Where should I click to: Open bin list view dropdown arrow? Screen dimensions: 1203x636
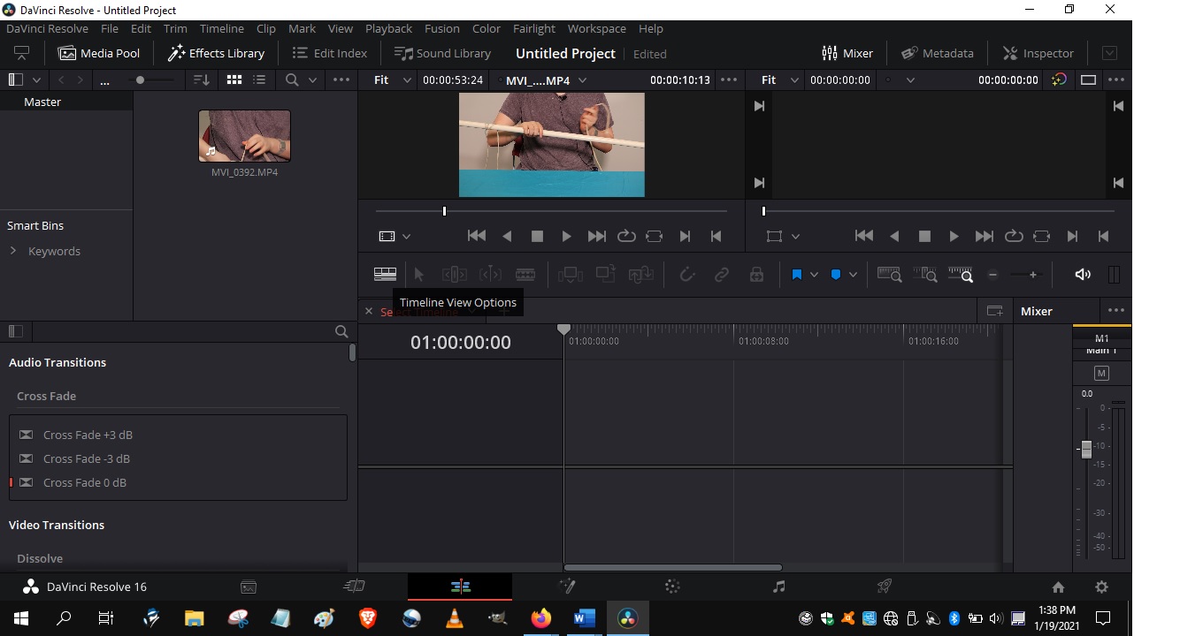coord(36,79)
